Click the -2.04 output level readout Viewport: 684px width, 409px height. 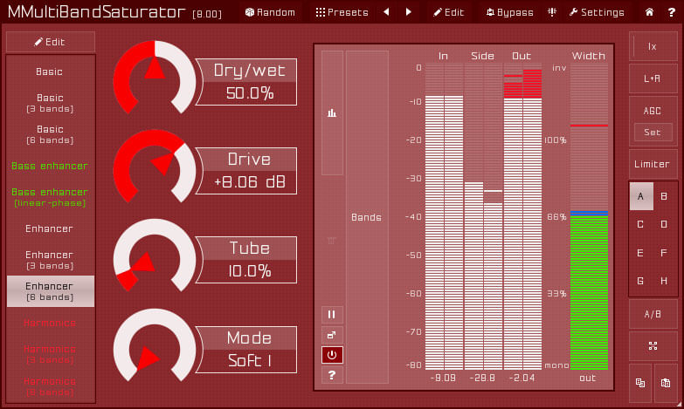click(x=522, y=378)
